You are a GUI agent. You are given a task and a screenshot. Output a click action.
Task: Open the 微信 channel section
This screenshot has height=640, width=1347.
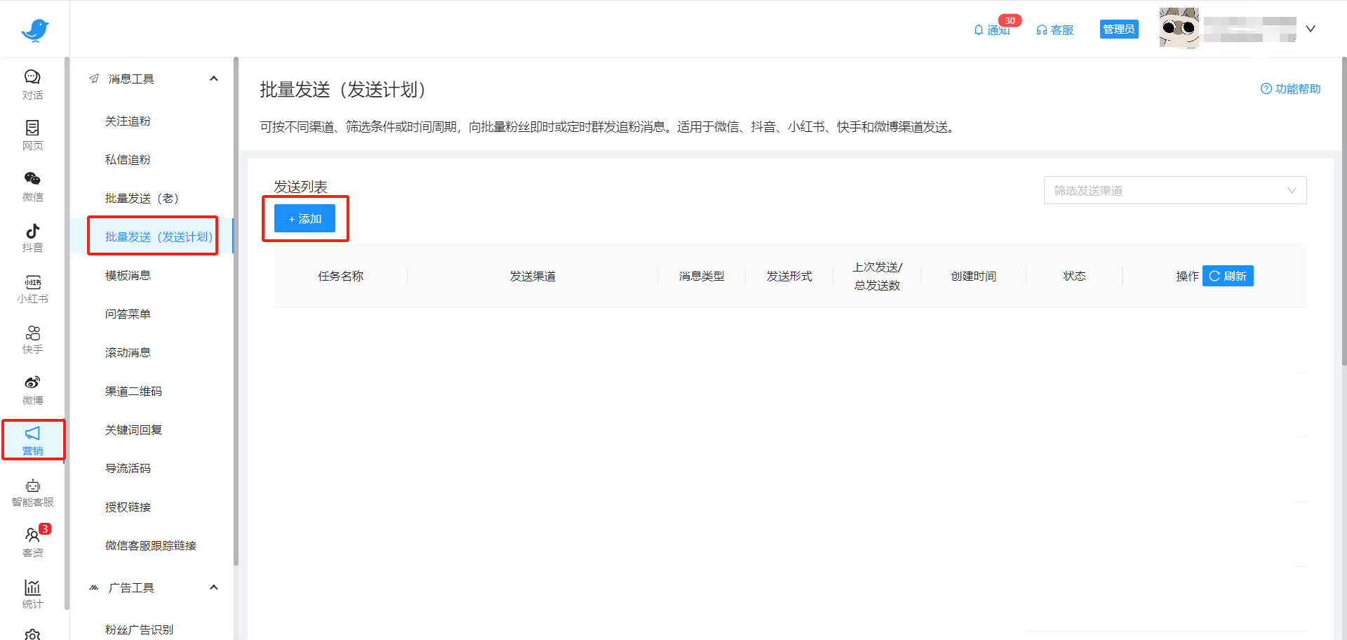click(x=32, y=186)
